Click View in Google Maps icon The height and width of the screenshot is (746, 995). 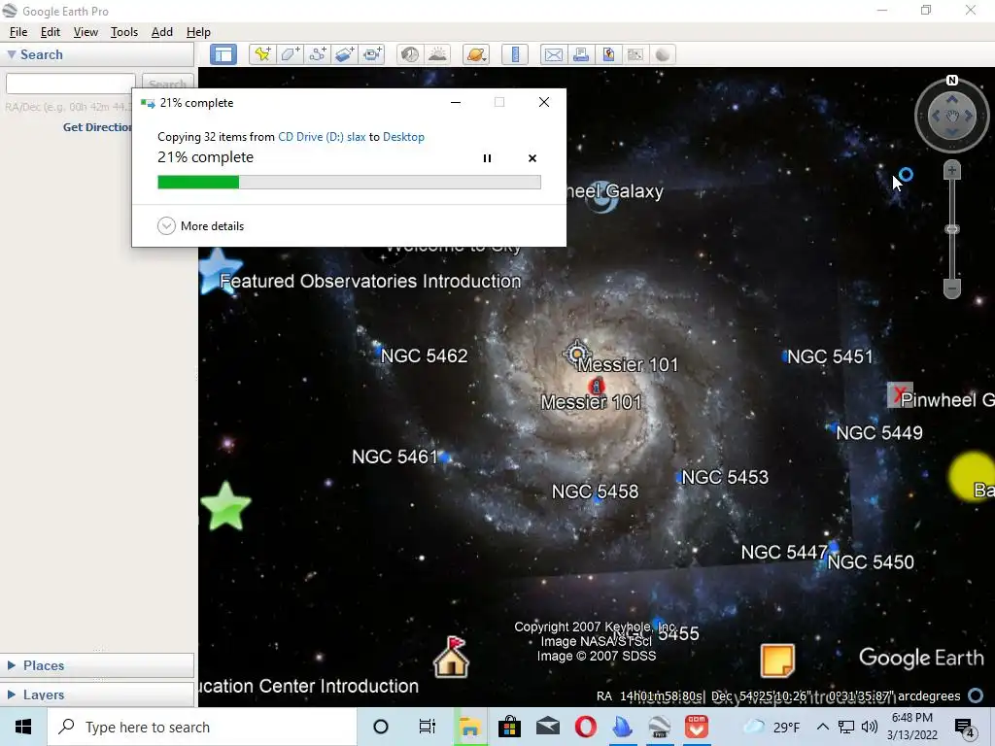point(608,54)
